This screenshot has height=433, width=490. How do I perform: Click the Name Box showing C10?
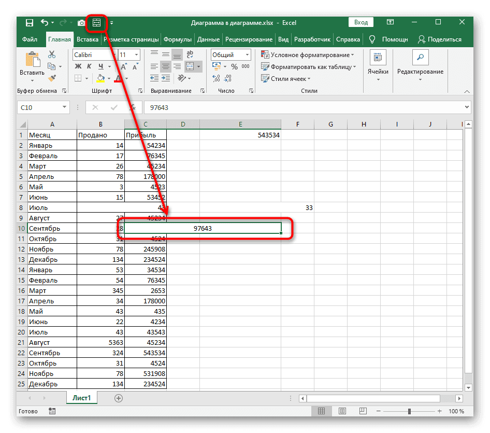pyautogui.click(x=39, y=107)
